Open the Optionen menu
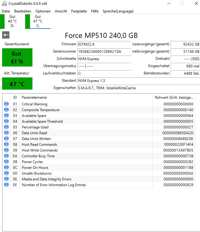This screenshot has width=200, height=232. 43,11
